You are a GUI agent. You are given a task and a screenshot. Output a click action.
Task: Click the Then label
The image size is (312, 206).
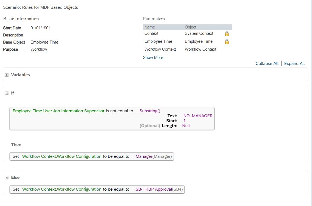16,145
